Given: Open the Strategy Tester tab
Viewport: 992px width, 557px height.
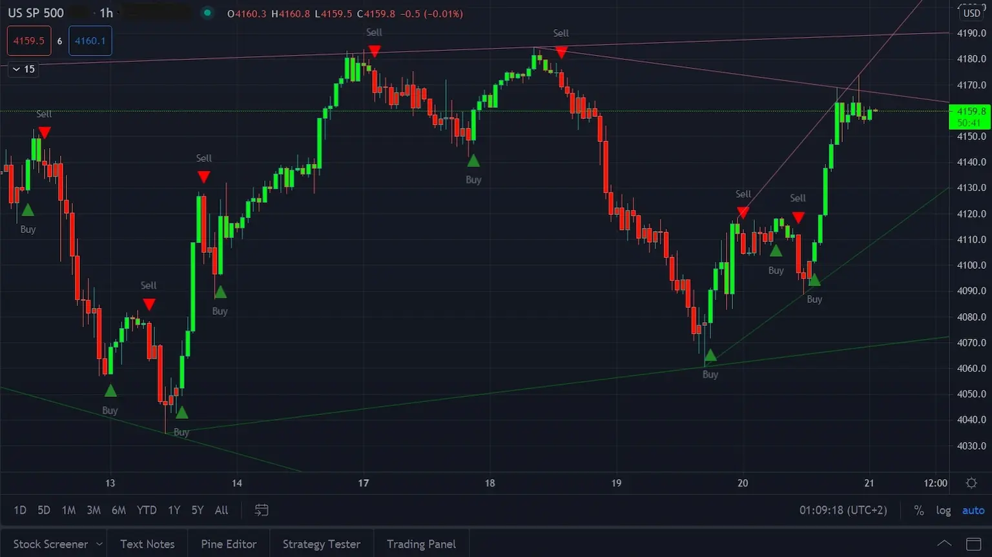Looking at the screenshot, I should [321, 544].
